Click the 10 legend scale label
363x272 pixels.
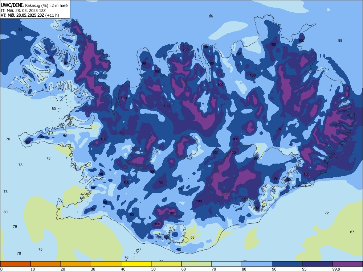(33, 269)
